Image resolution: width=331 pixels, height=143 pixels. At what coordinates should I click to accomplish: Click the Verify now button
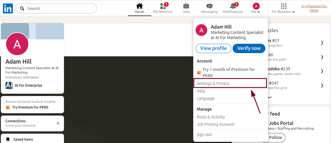tap(249, 48)
